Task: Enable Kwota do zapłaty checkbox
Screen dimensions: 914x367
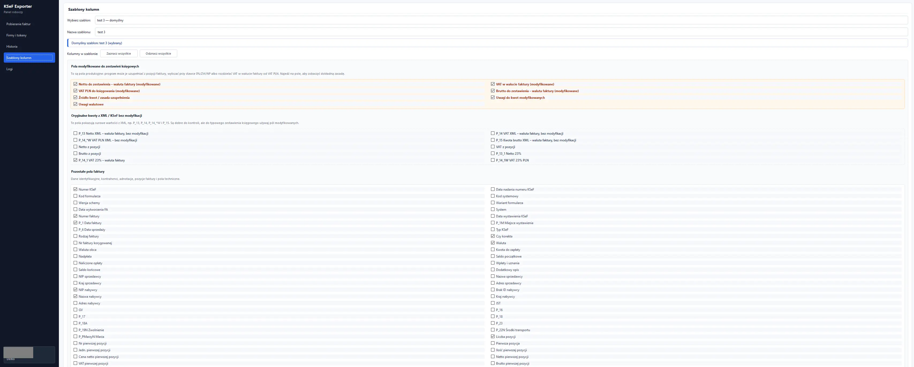Action: (x=493, y=249)
